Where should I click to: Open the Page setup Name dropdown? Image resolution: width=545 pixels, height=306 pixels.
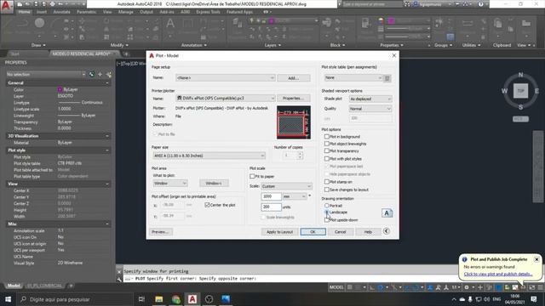pos(225,77)
